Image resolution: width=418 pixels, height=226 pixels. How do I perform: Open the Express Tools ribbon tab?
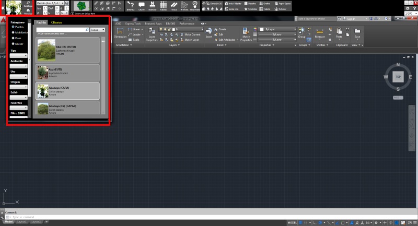tap(133, 23)
